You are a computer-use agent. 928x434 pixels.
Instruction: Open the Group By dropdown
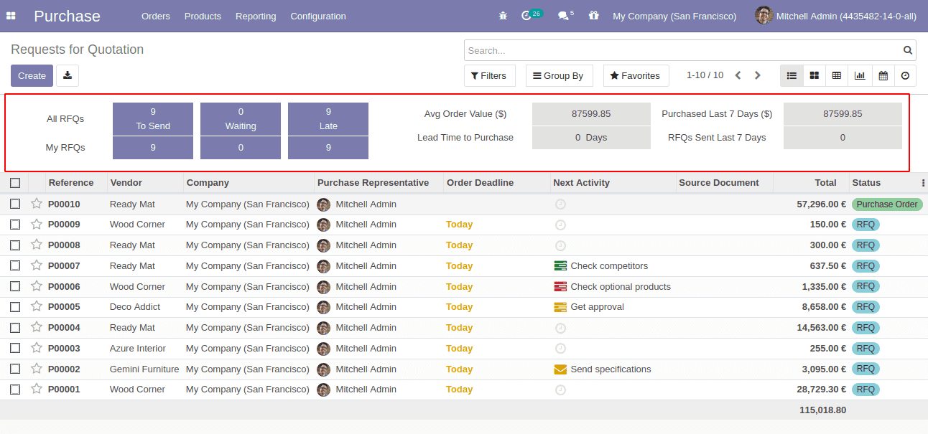559,75
